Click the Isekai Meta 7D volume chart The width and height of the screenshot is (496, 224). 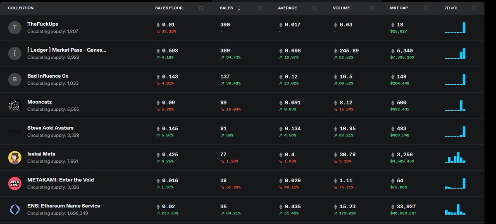pos(455,157)
